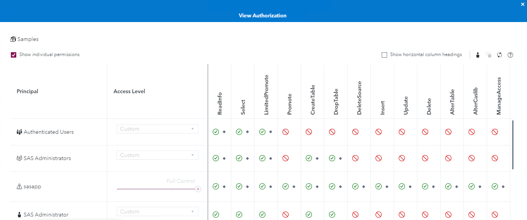Viewport: 527px width, 220px height.
Task: Enable Show horizontal column headings
Action: pyautogui.click(x=384, y=55)
